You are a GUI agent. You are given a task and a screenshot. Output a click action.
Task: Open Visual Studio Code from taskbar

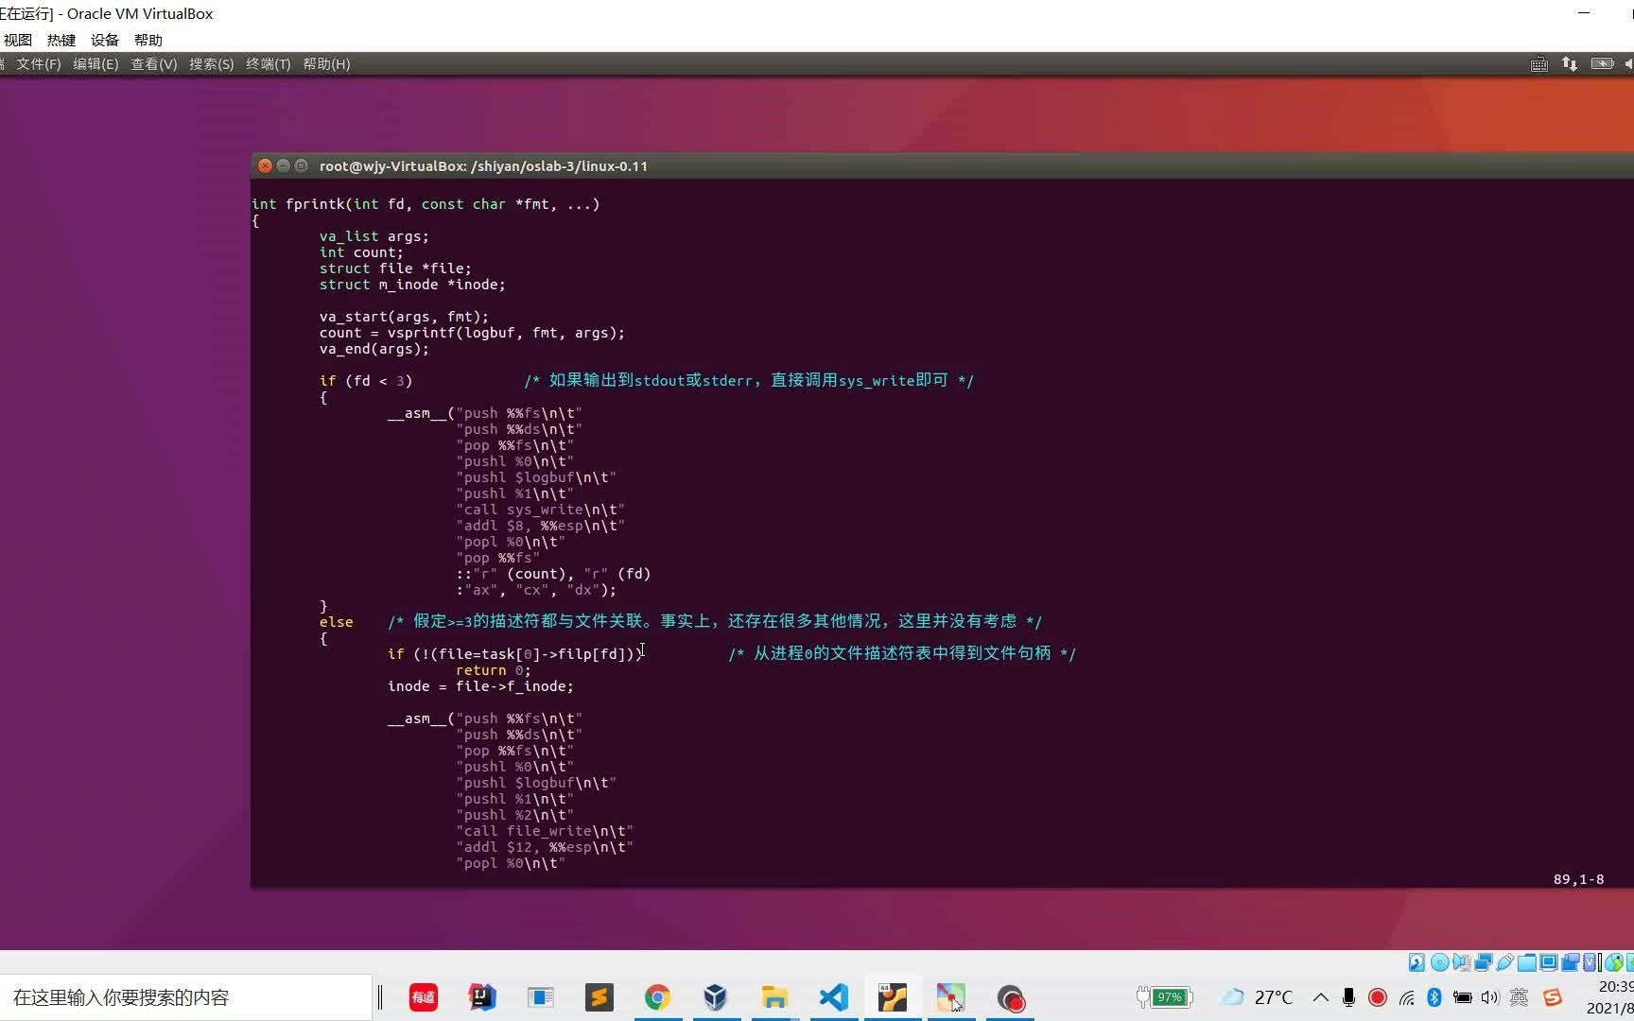click(x=834, y=997)
